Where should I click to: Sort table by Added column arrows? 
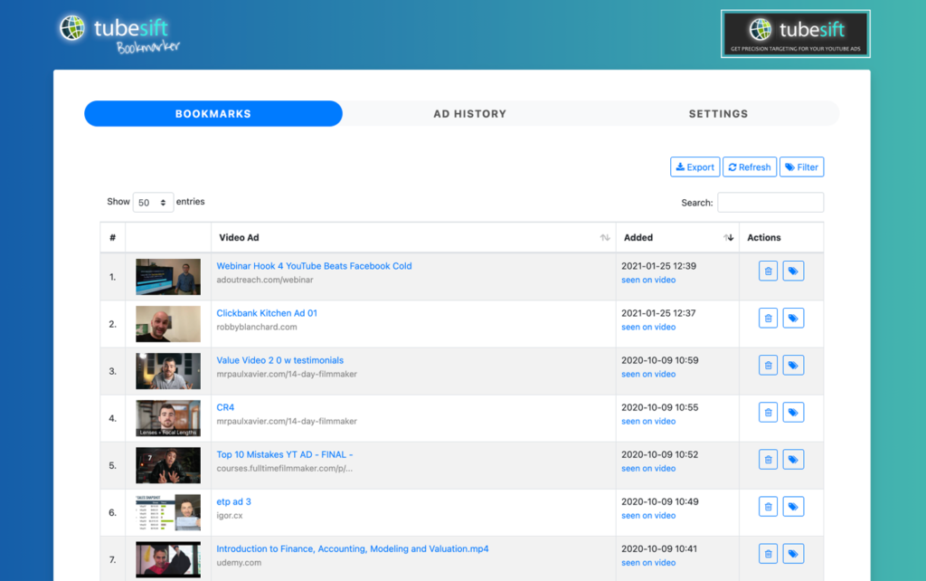click(x=728, y=238)
